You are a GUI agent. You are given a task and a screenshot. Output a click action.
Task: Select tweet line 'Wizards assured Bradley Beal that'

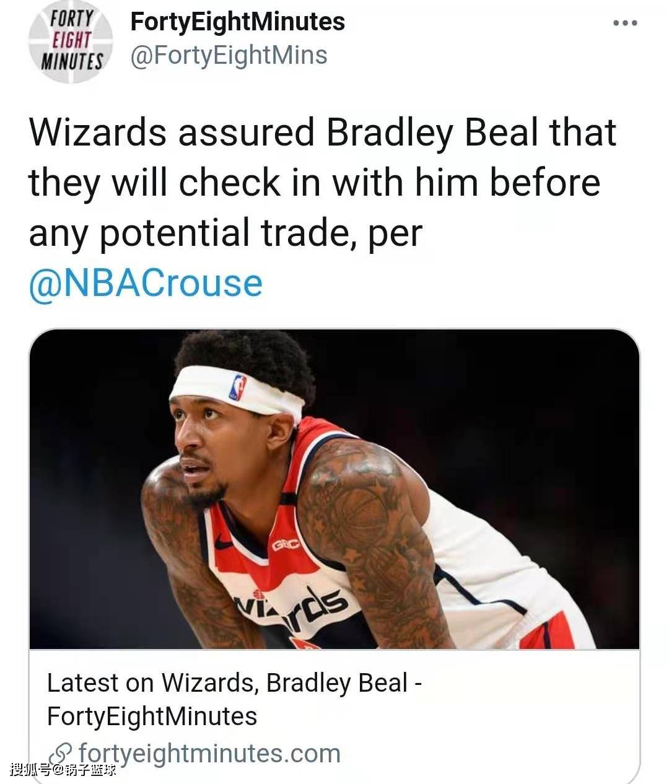323,132
